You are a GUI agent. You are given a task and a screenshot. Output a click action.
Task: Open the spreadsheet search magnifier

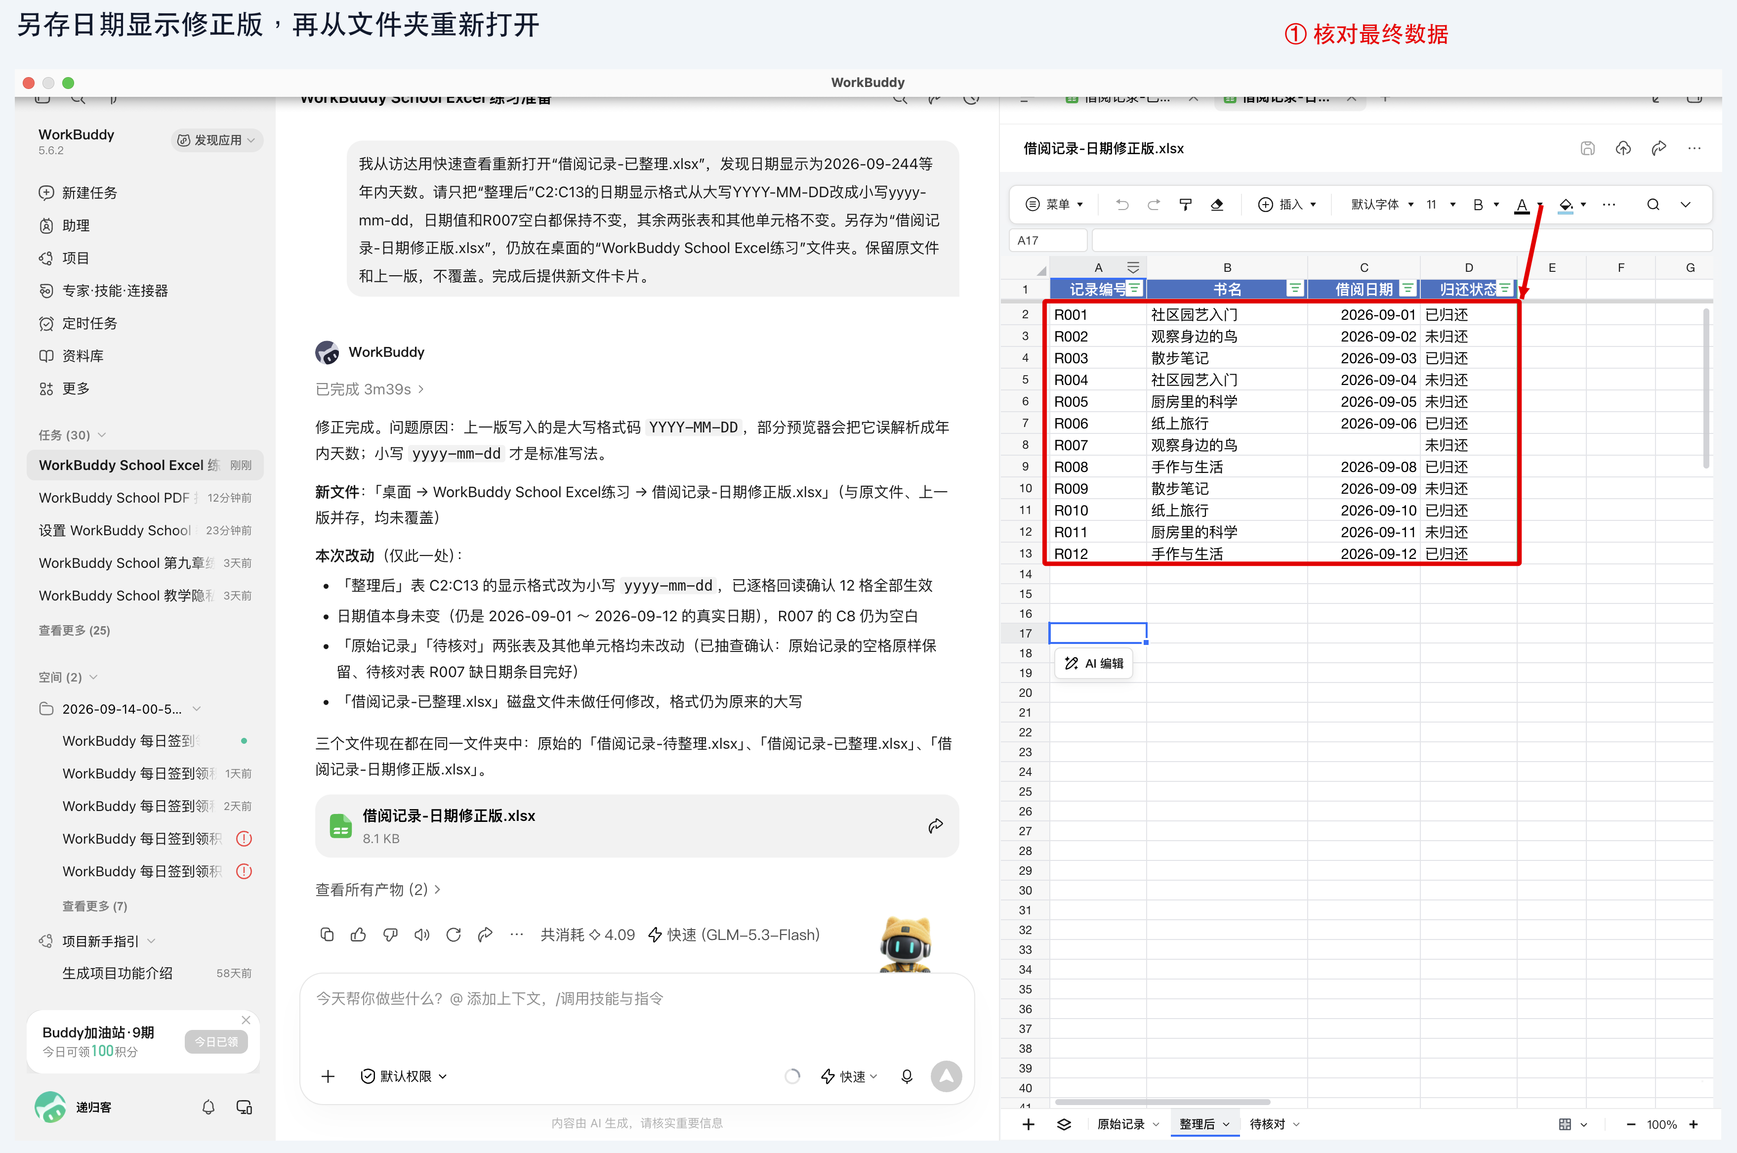click(1653, 205)
